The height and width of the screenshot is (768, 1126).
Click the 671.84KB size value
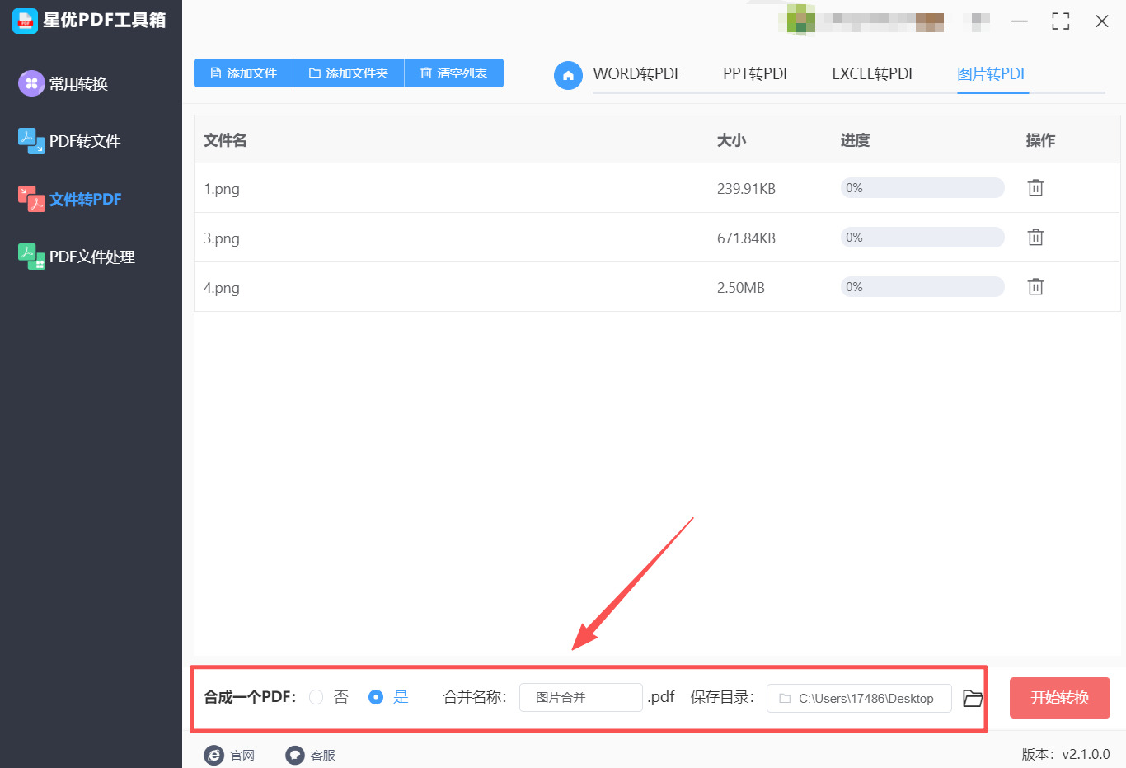tap(746, 238)
